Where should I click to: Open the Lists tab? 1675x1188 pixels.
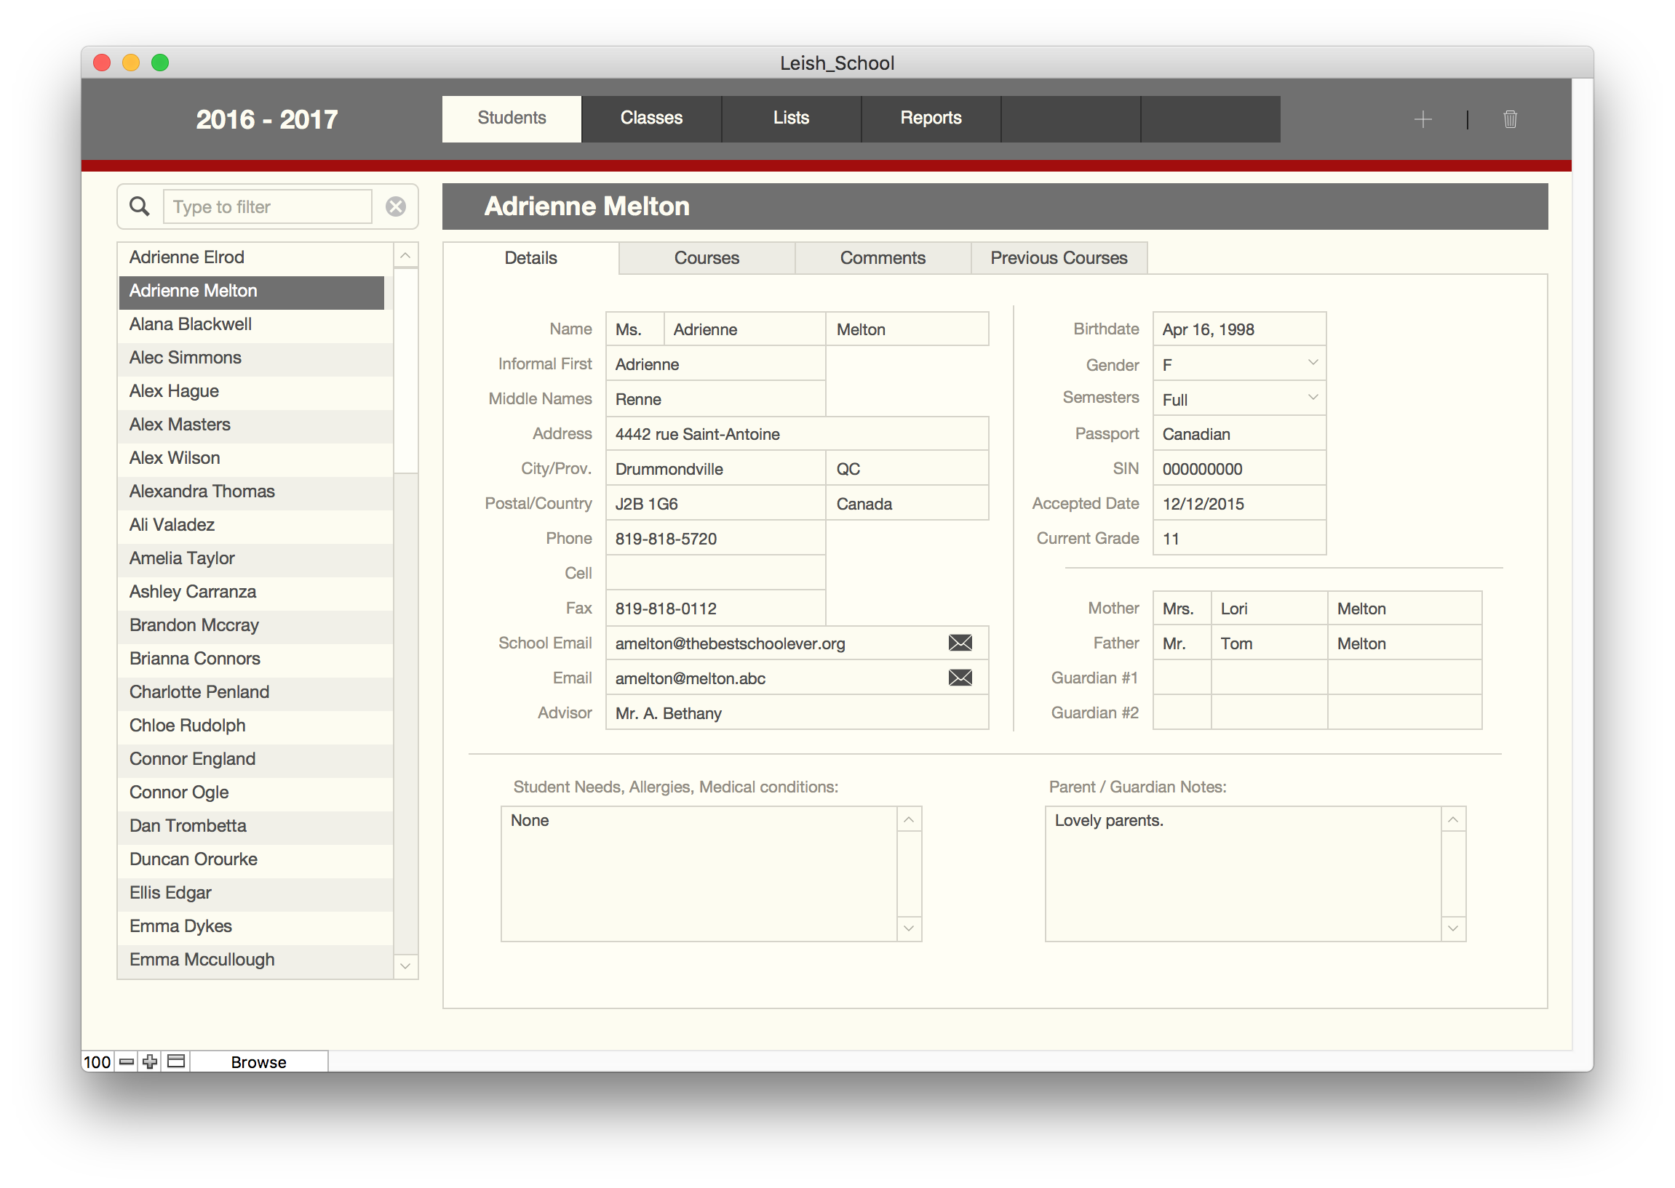(791, 119)
